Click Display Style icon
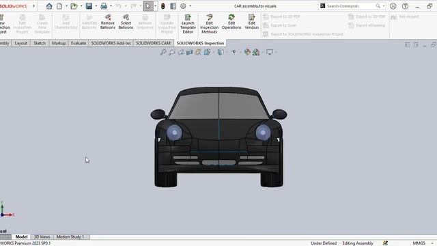The image size is (437, 246). pos(221,52)
